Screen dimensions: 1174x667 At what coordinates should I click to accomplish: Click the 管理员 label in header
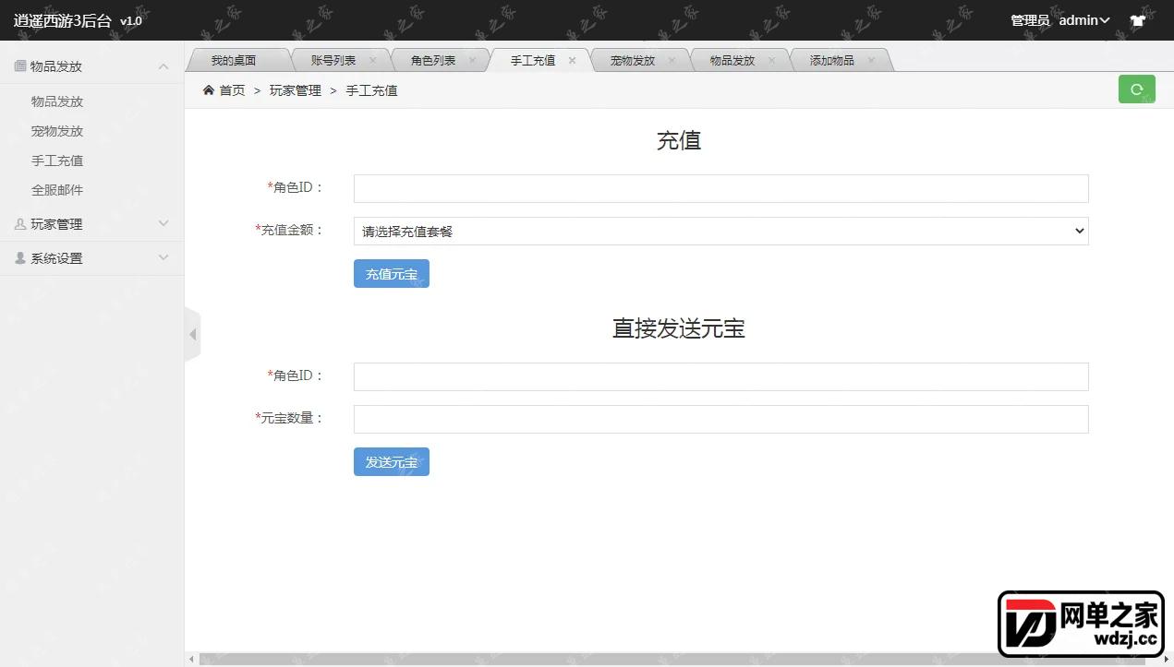1030,20
